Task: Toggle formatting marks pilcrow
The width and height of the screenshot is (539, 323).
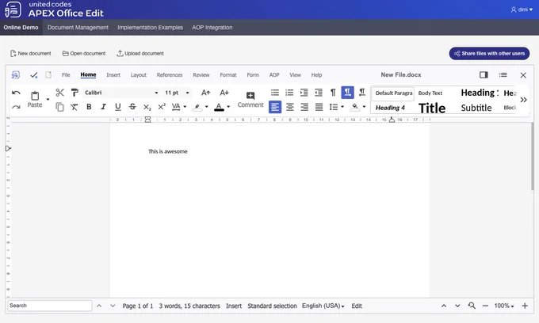Action: [333, 93]
